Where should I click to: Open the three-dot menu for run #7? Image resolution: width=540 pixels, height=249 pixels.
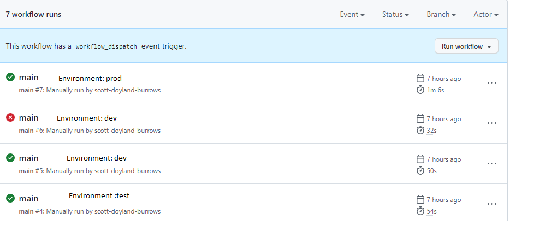(x=492, y=82)
